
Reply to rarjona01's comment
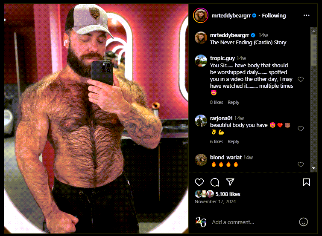(x=233, y=141)
